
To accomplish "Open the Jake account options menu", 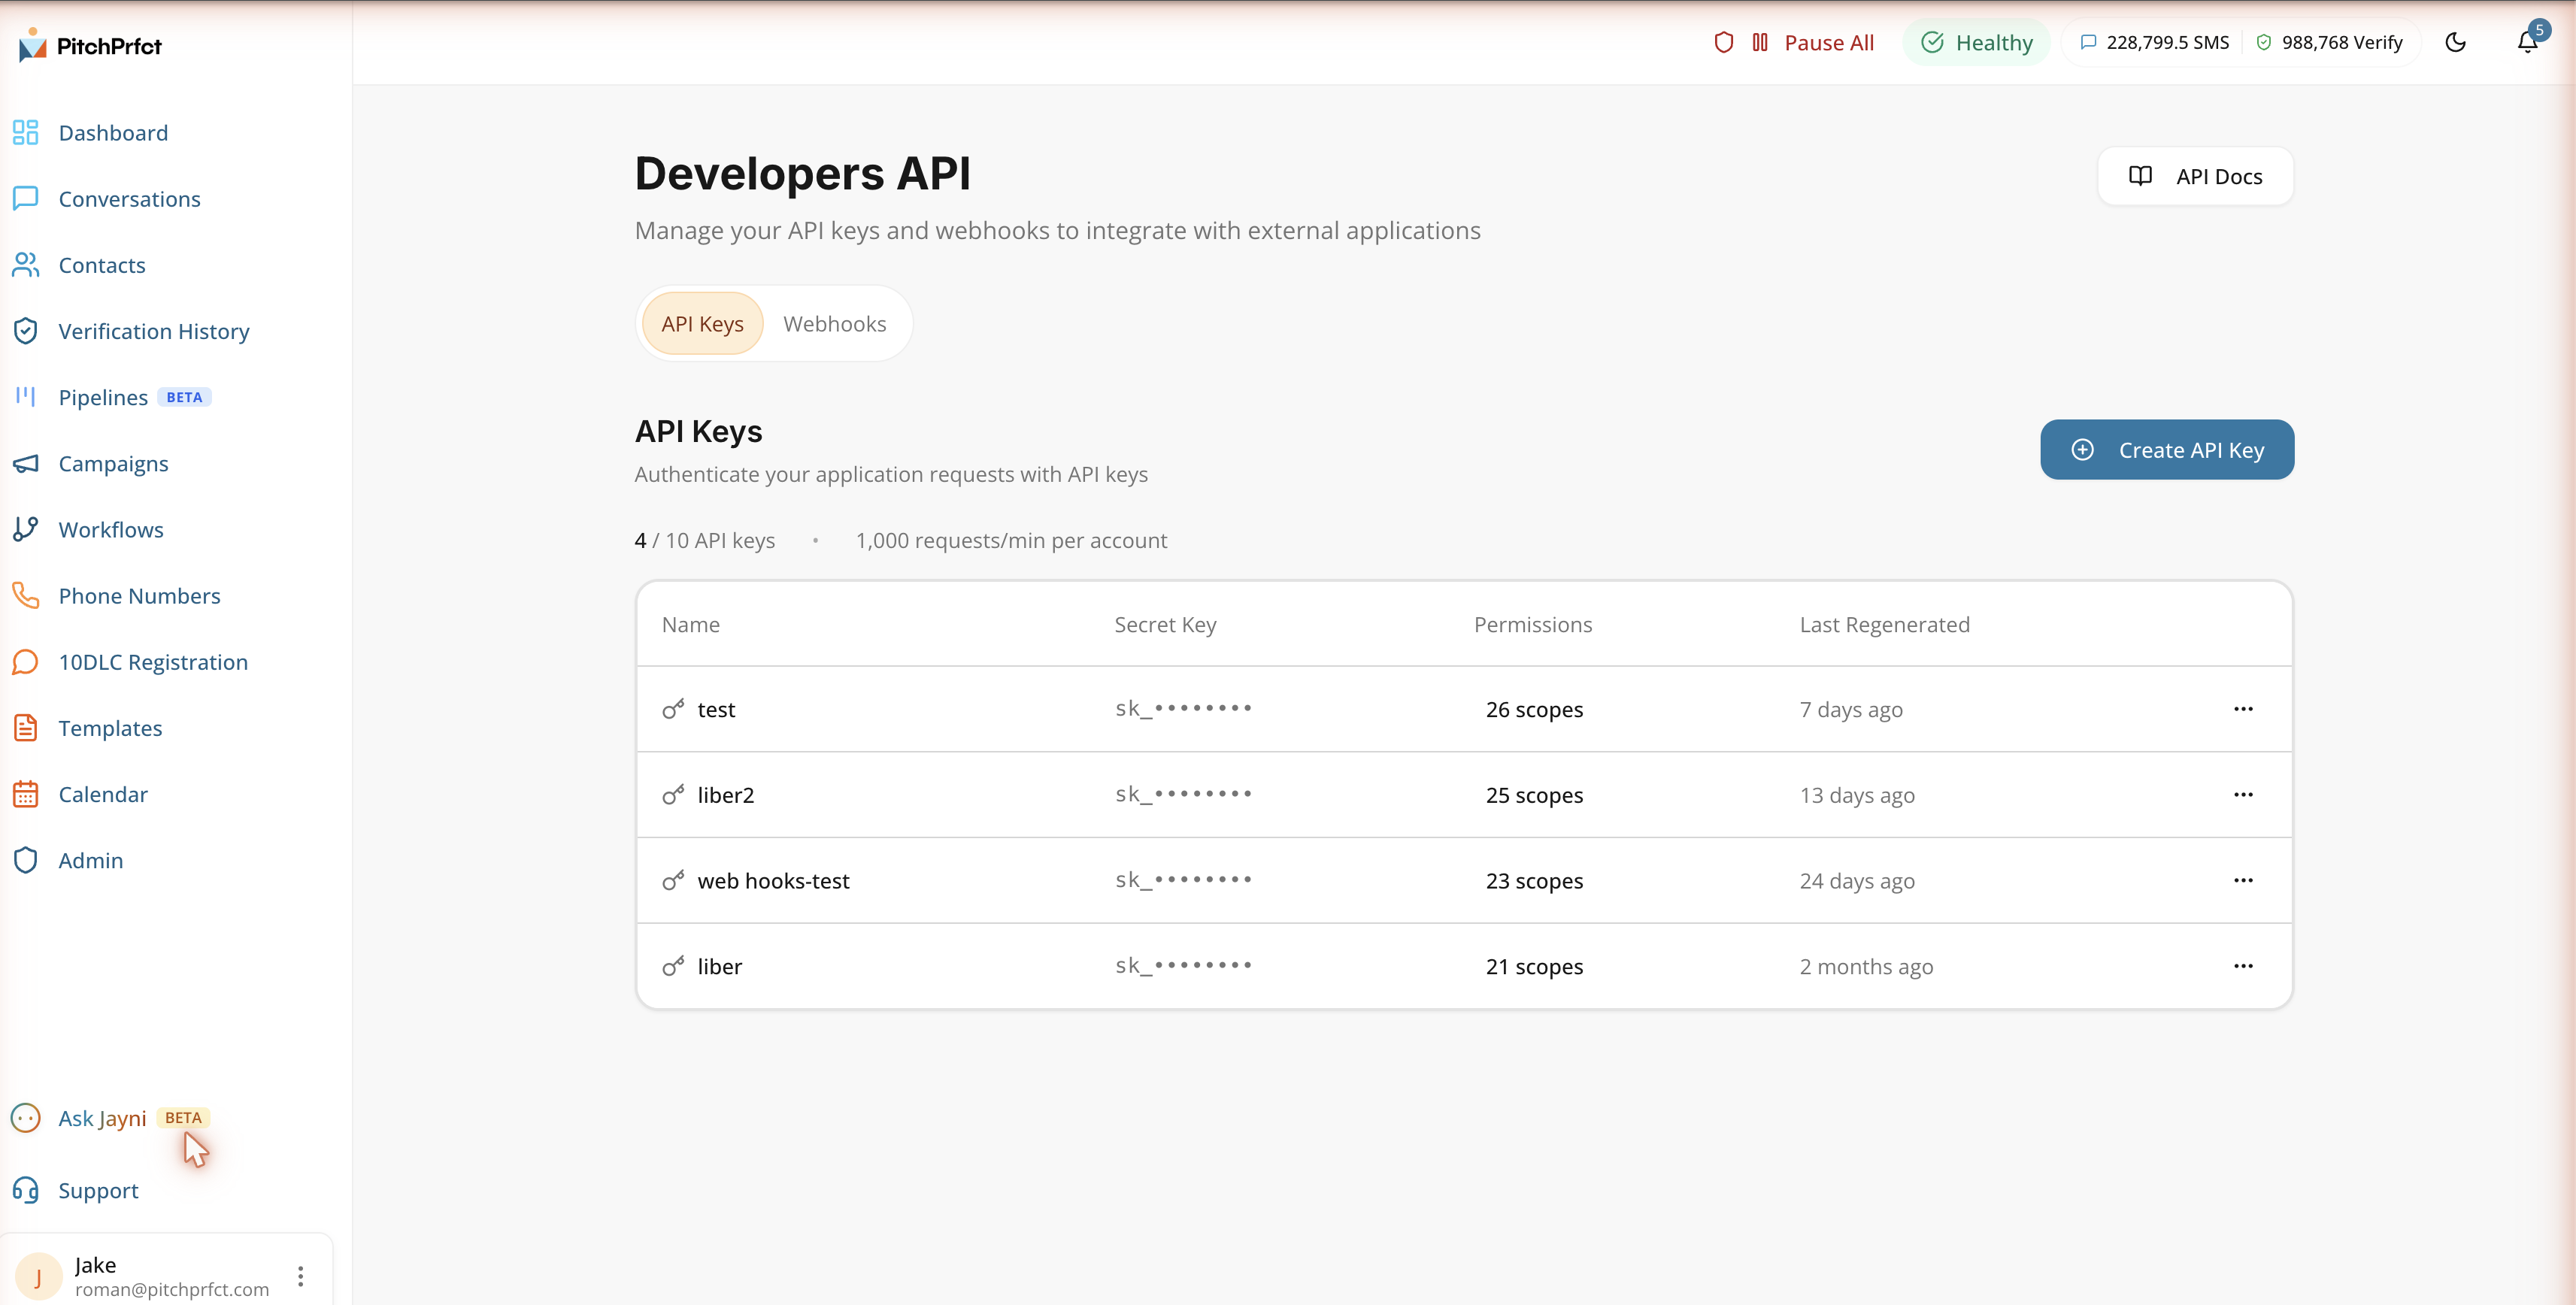I will click(x=300, y=1276).
